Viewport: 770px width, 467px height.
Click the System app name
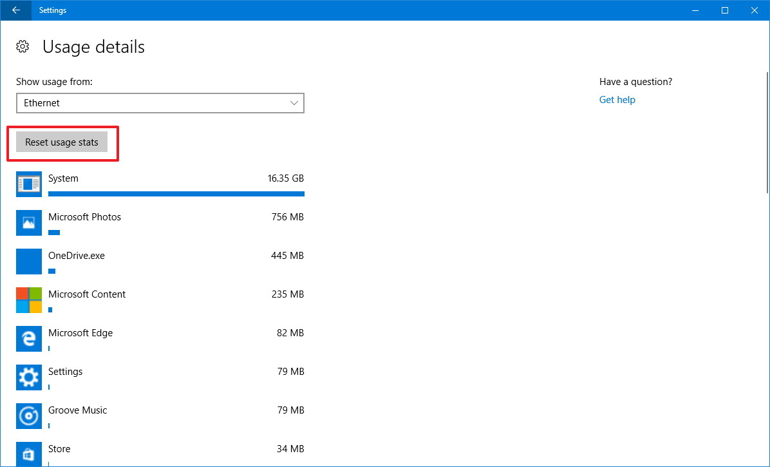(x=63, y=178)
